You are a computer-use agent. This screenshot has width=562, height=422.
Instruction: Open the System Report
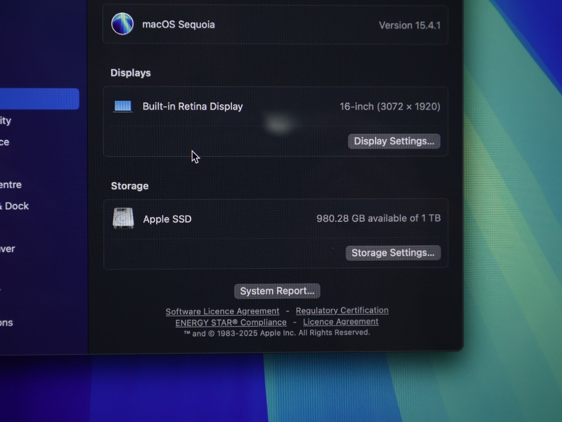click(277, 291)
